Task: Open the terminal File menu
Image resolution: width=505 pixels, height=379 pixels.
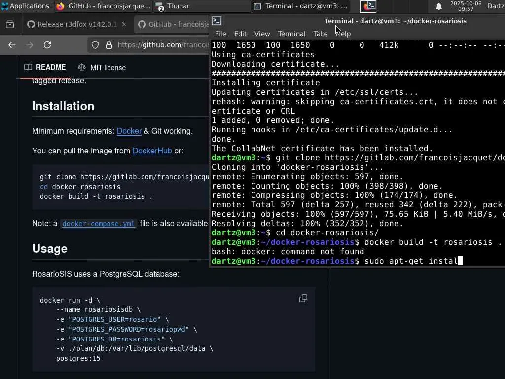Action: (x=220, y=34)
